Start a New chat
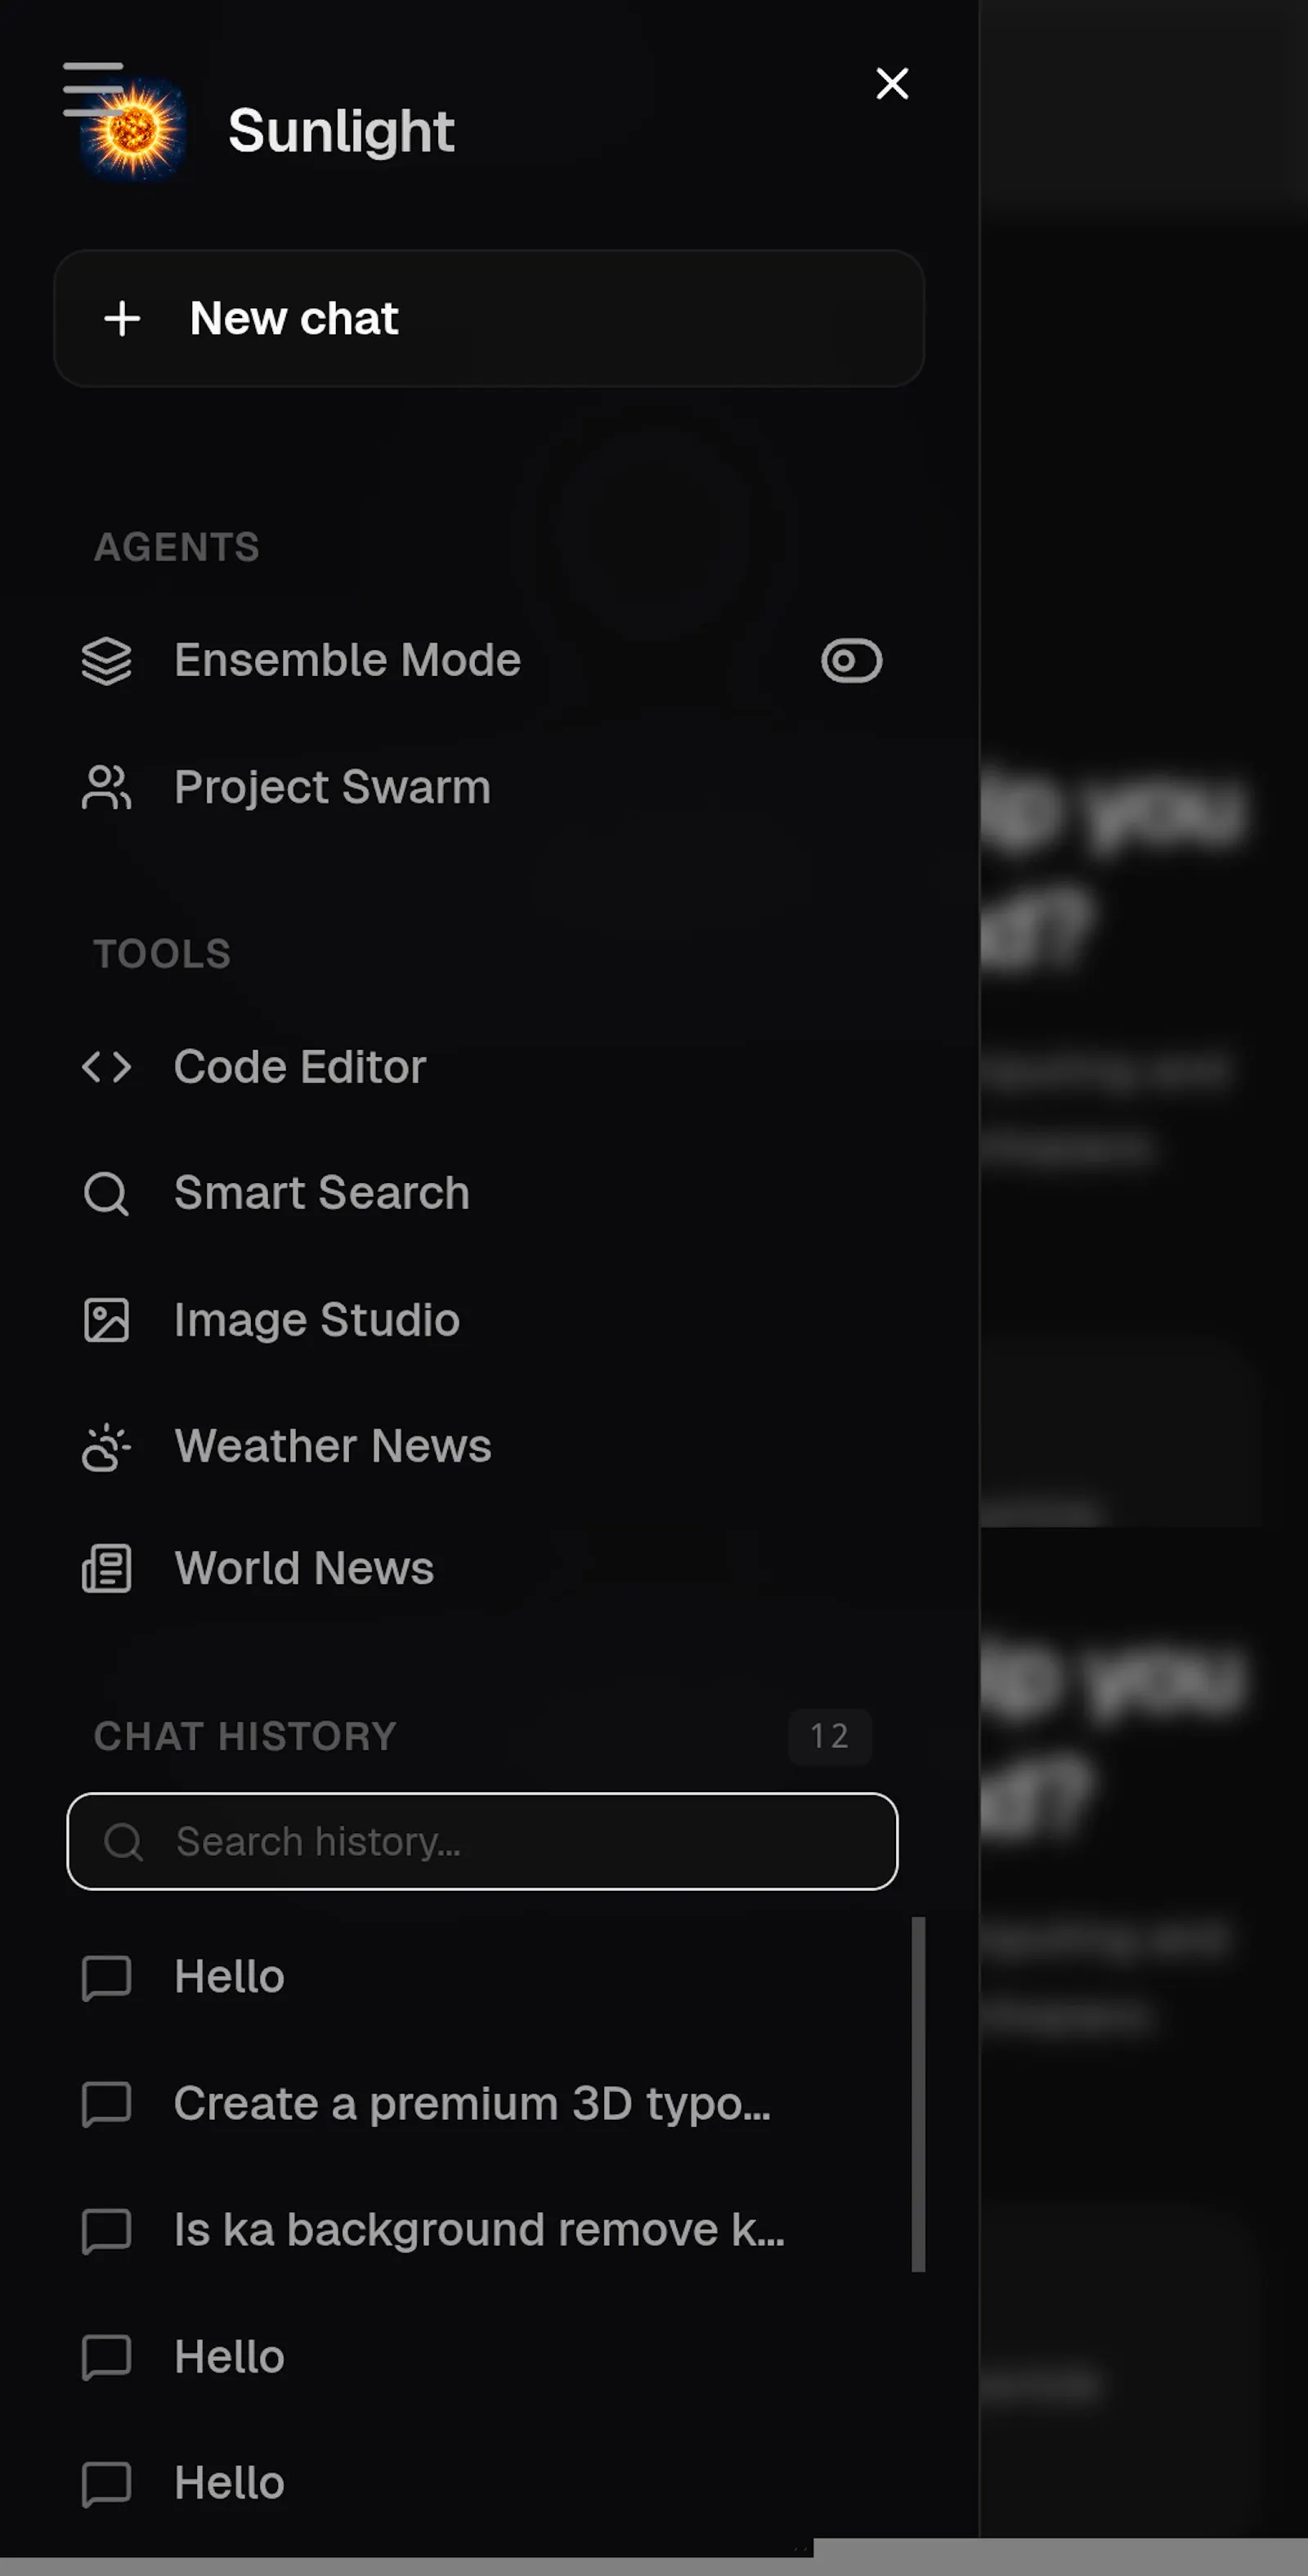The image size is (1308, 2576). point(489,318)
